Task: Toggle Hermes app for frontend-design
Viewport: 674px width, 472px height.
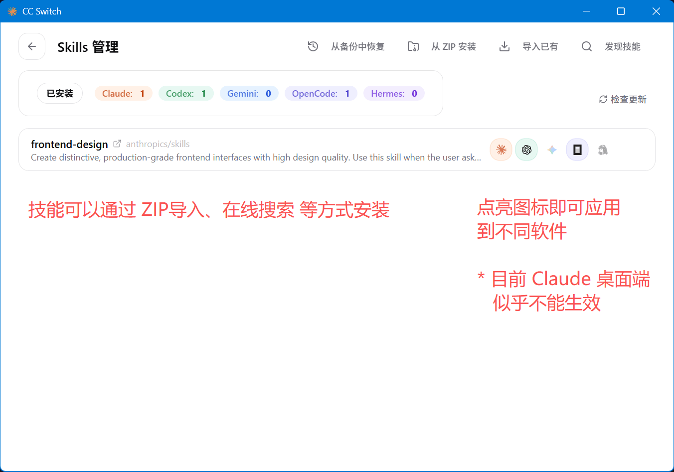Action: (603, 150)
